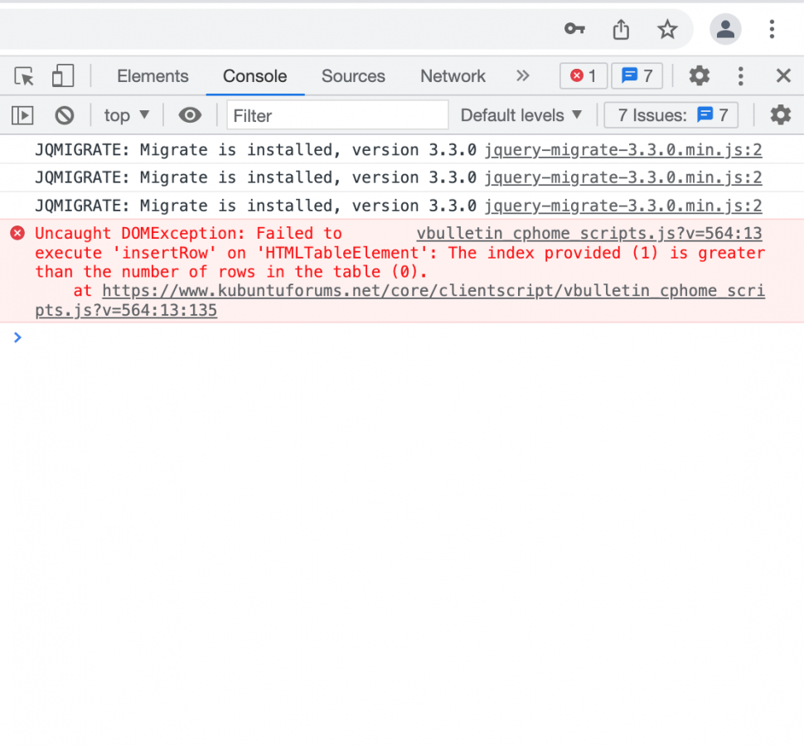Viewport: 804px width, 746px height.
Task: Click the 7 Issues button in console toolbar
Action: pos(671,115)
